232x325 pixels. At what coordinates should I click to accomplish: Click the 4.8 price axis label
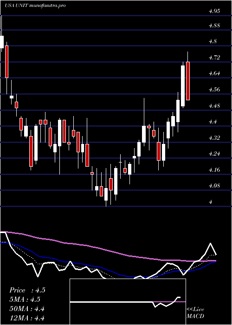(x=213, y=41)
